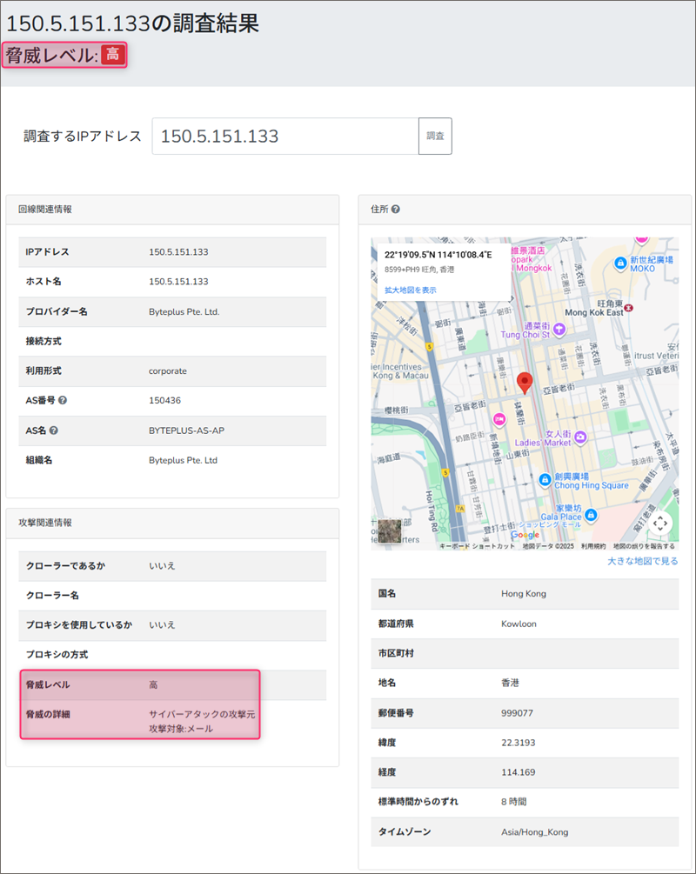The height and width of the screenshot is (874, 696).
Task: Click the help icon next to AS名
Action: [x=54, y=430]
